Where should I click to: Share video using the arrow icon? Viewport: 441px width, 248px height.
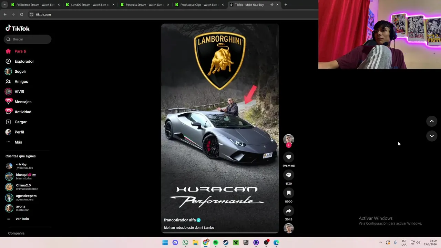(x=289, y=211)
